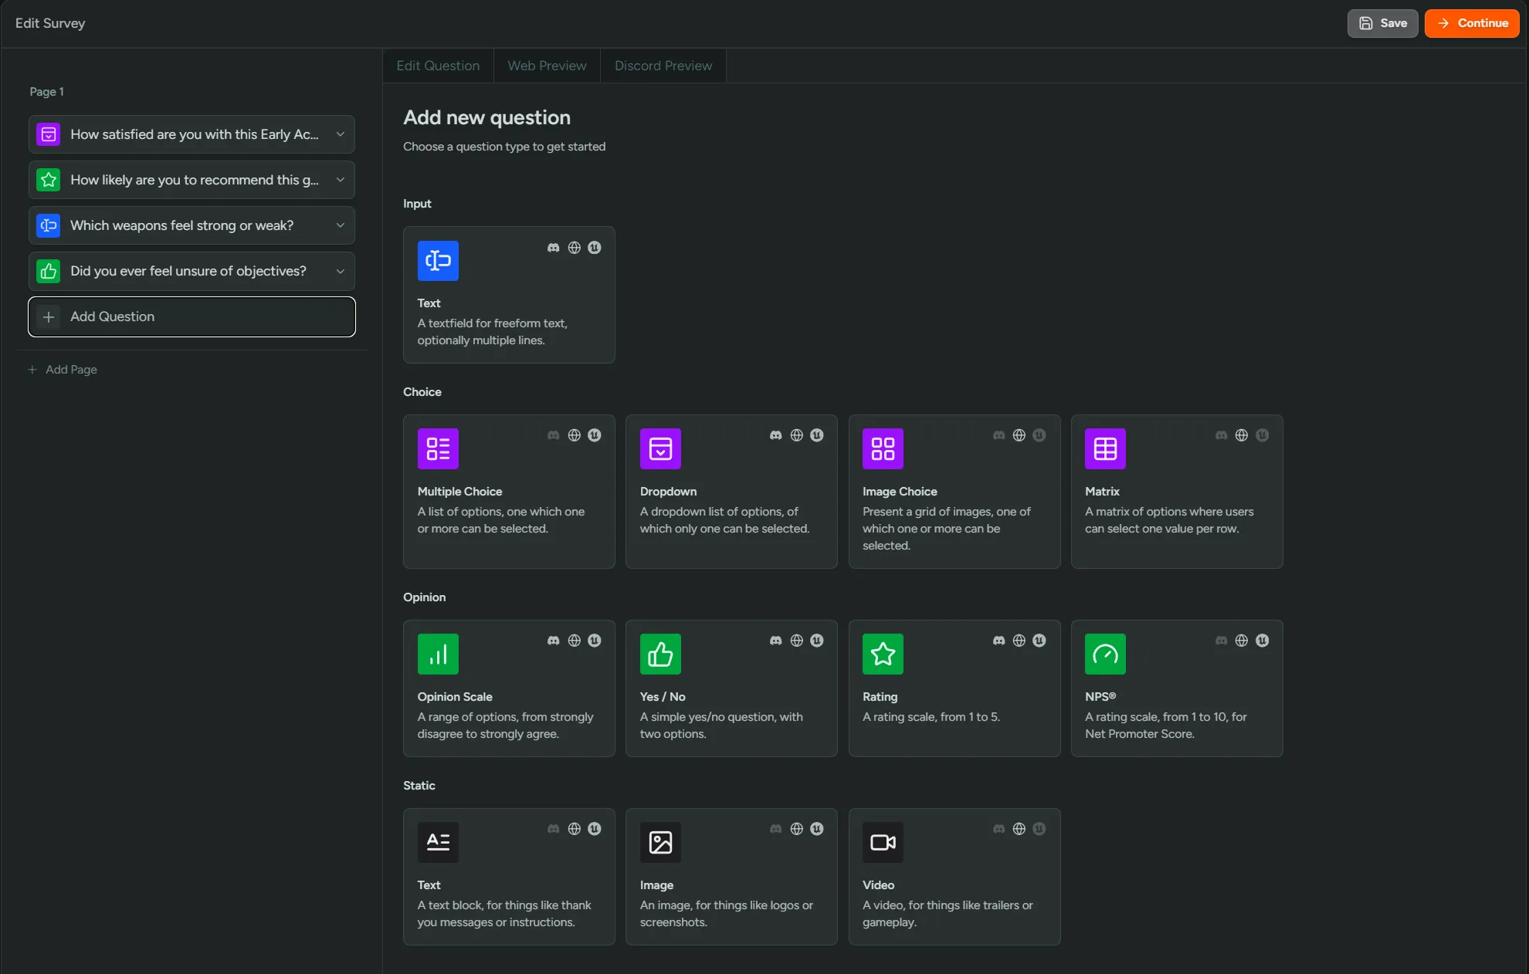
Task: Choose the Dropdown question type icon
Action: [660, 448]
